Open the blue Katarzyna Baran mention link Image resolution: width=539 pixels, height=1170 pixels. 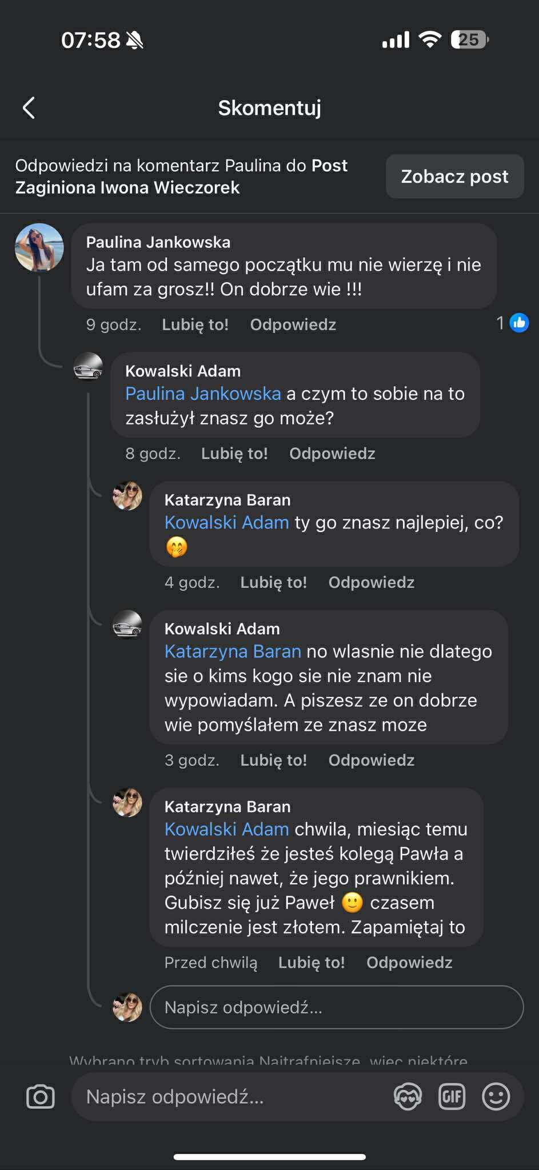[x=233, y=651]
